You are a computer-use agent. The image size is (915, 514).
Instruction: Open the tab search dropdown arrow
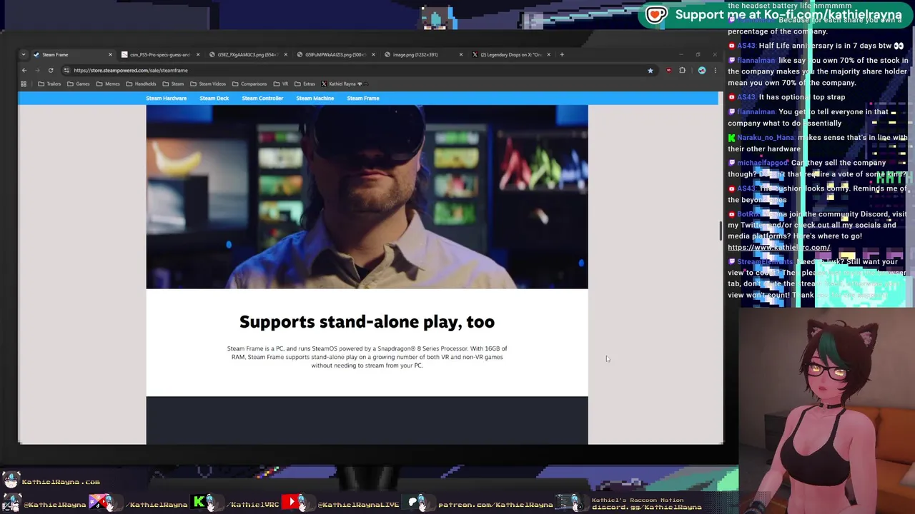tap(24, 54)
